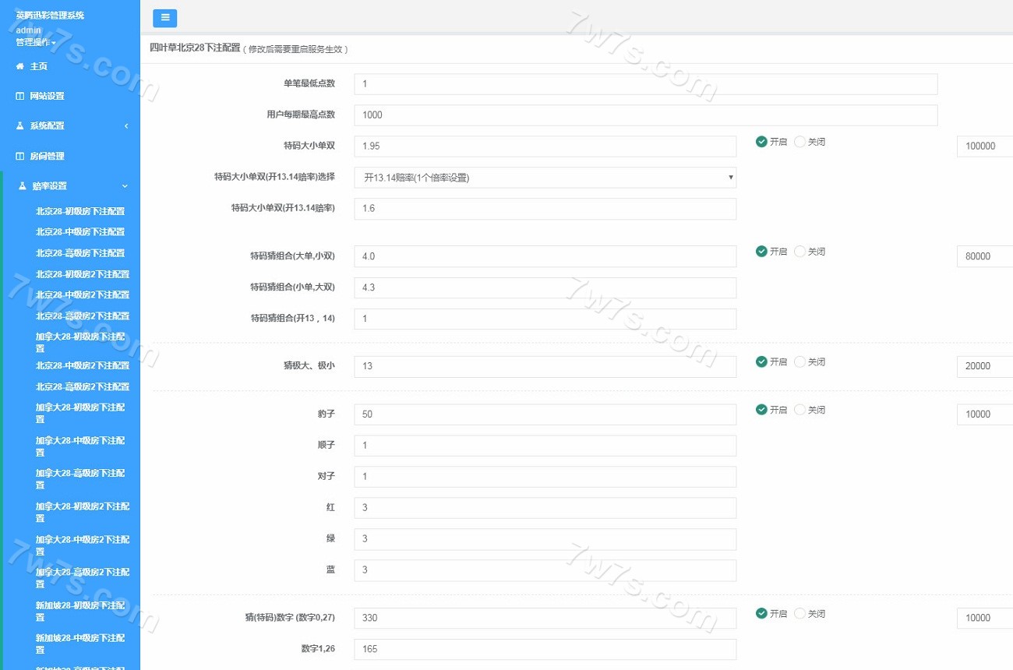Click the 房间管理 sidebar icon
The height and width of the screenshot is (670, 1013).
[20, 157]
